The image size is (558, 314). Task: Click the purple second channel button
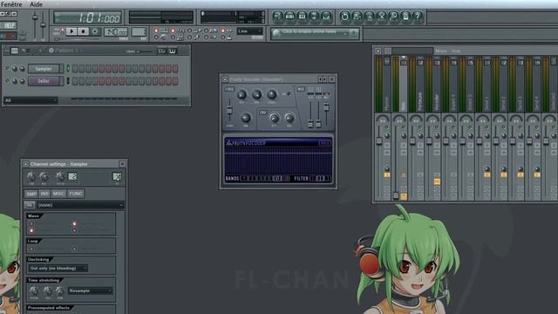44,81
